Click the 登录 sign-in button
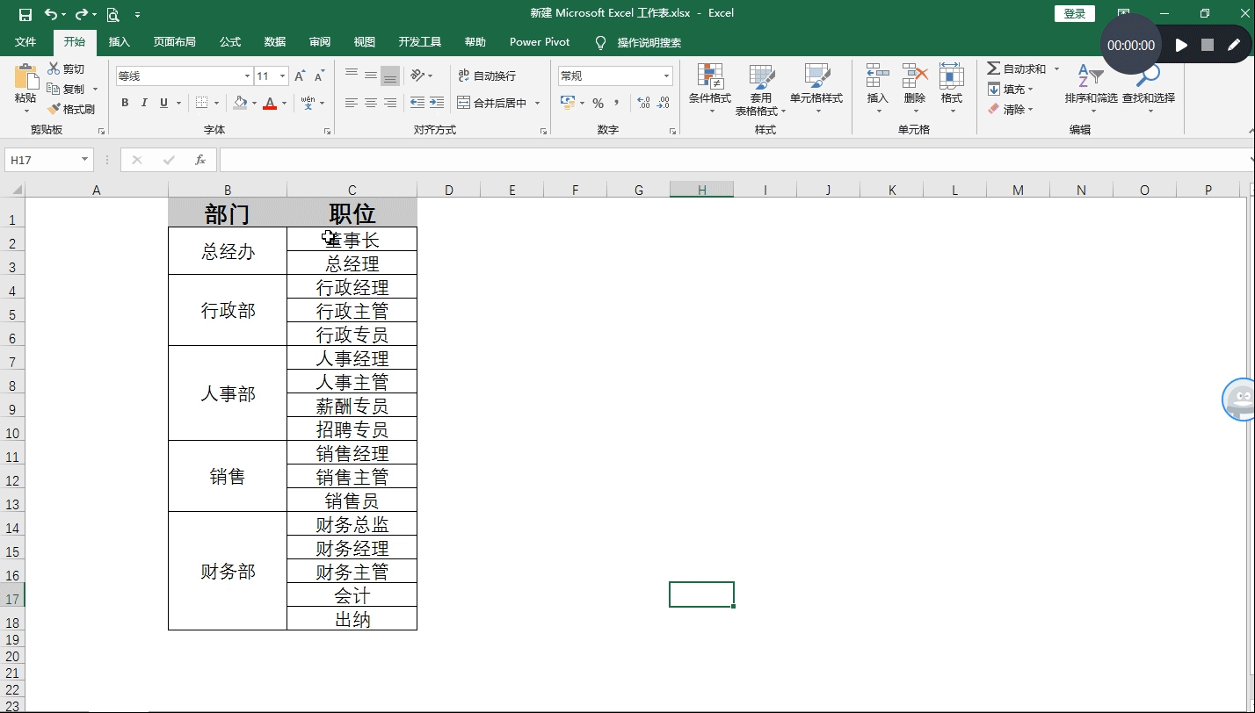The width and height of the screenshot is (1255, 713). click(1074, 13)
